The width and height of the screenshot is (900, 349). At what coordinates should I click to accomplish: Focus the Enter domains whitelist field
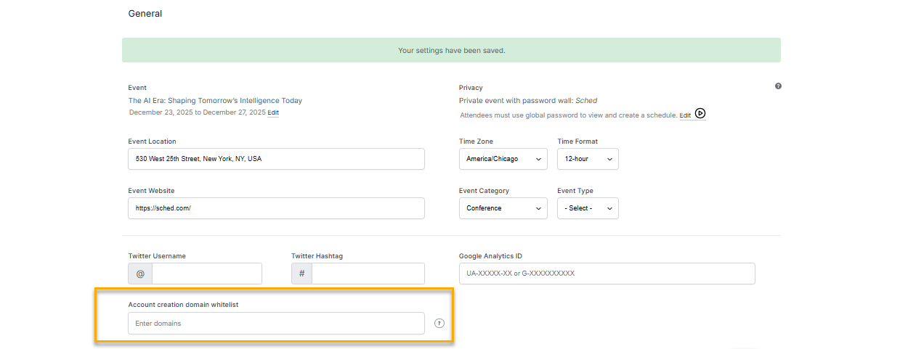(276, 323)
